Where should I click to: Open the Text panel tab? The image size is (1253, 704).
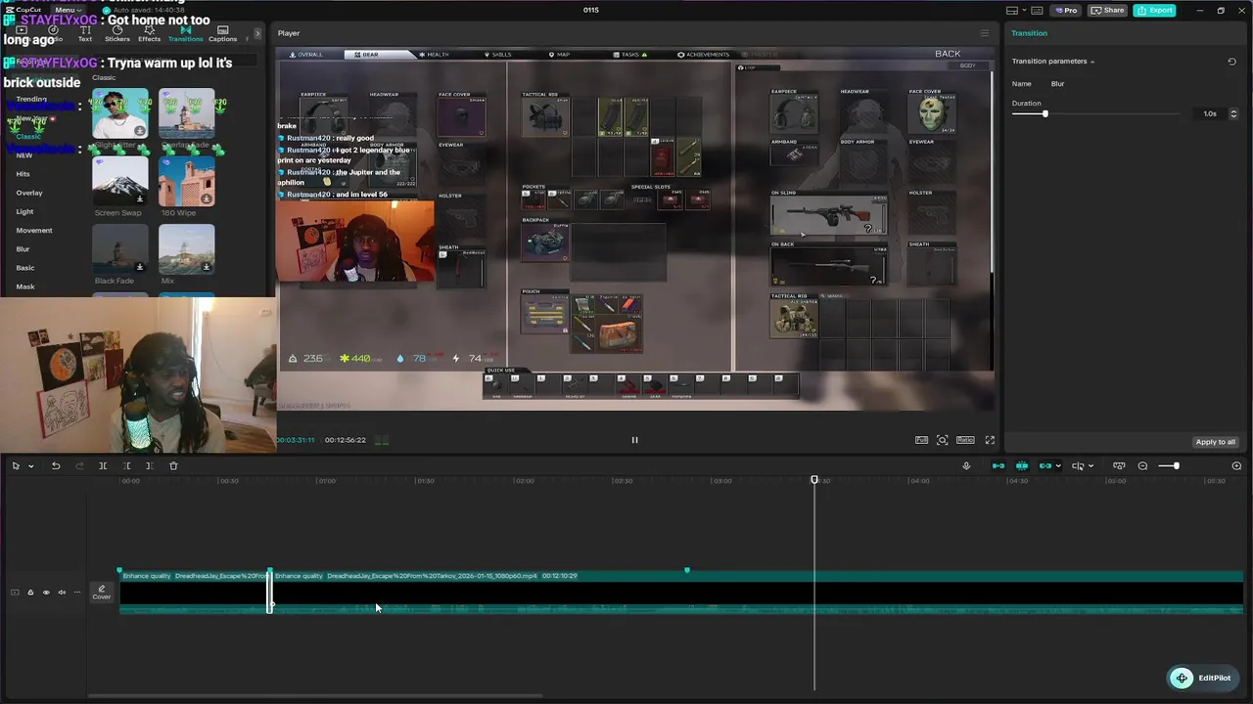pos(85,34)
